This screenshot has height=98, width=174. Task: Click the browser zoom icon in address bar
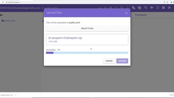pos(164,2)
